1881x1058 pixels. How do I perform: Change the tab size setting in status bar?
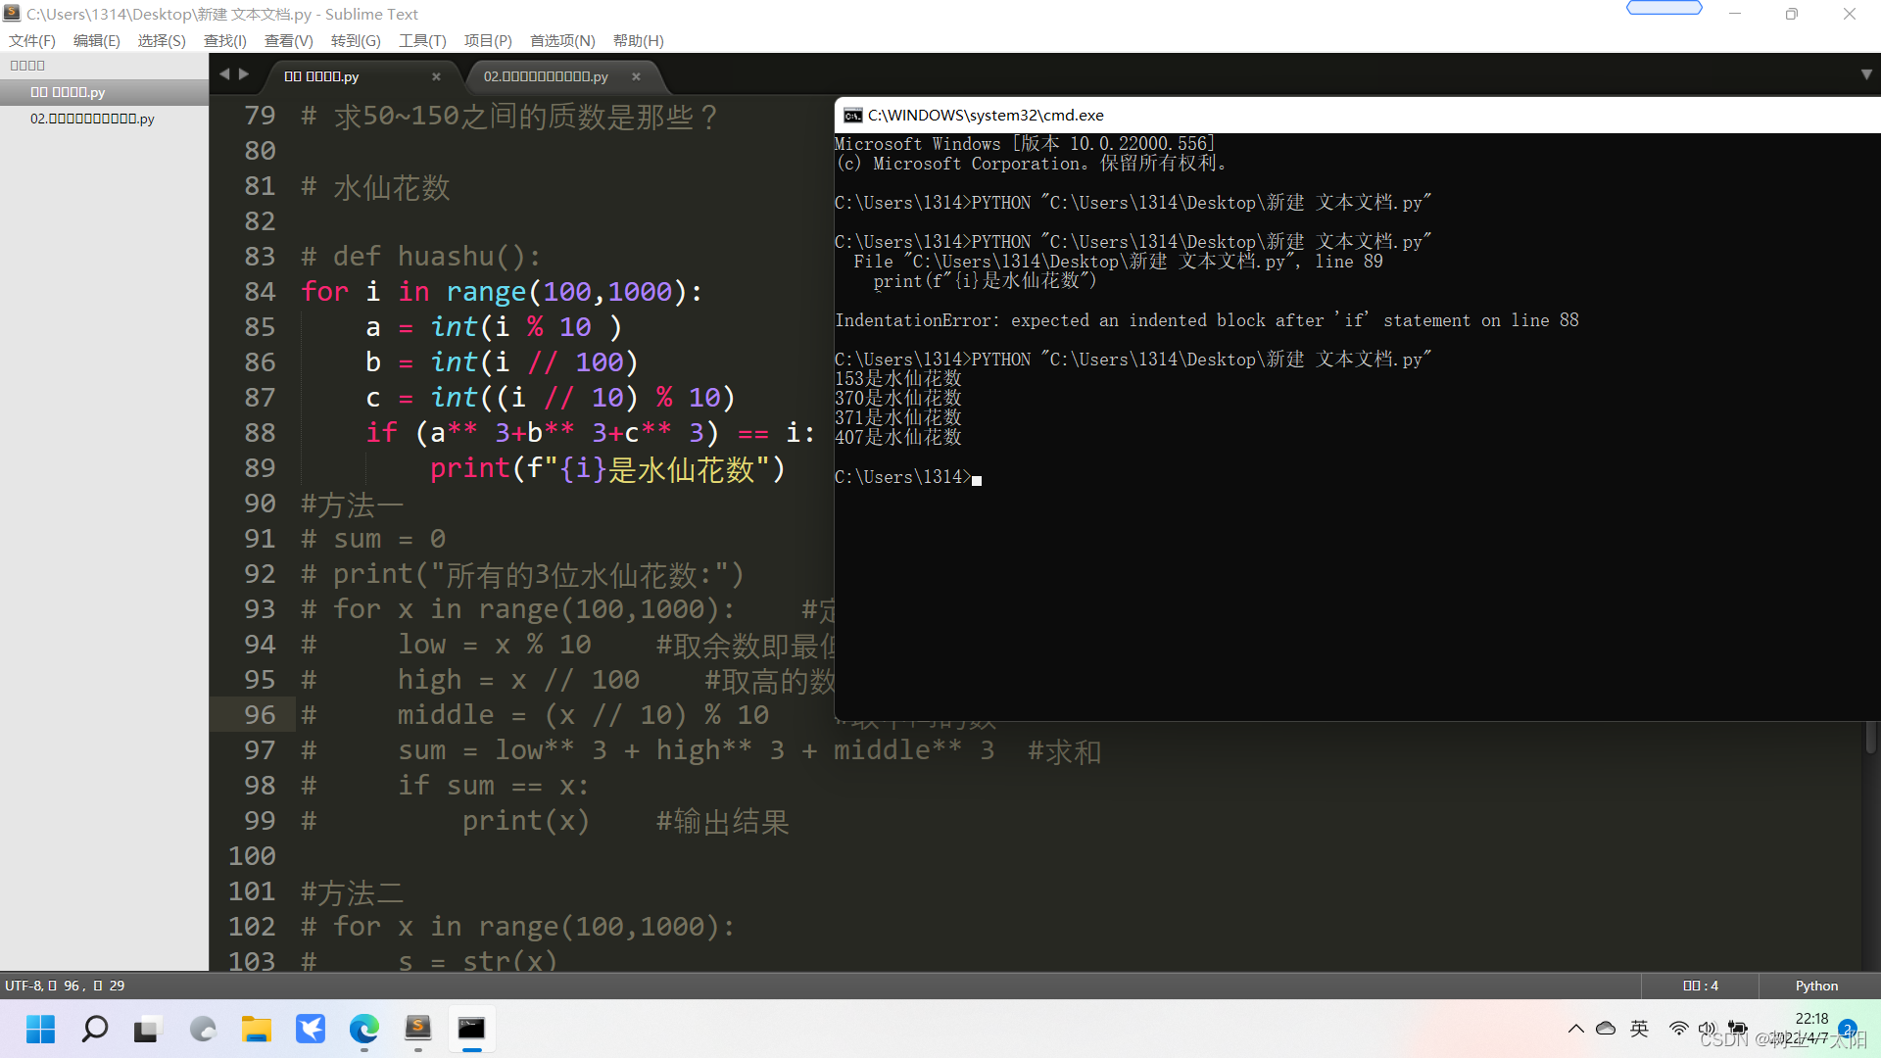coord(1700,986)
